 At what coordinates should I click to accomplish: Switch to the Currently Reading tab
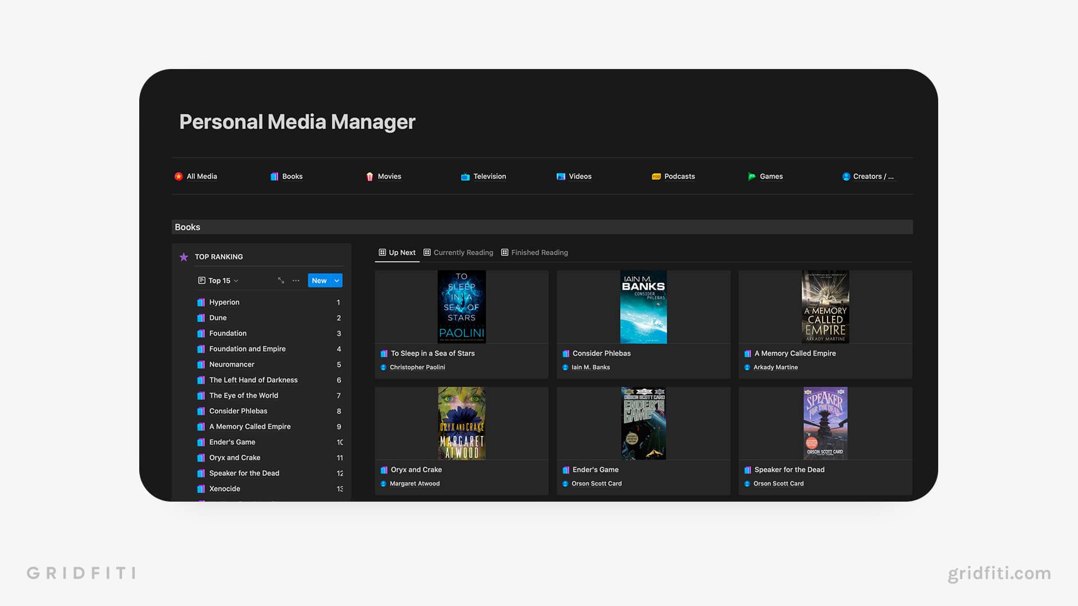[x=458, y=252]
